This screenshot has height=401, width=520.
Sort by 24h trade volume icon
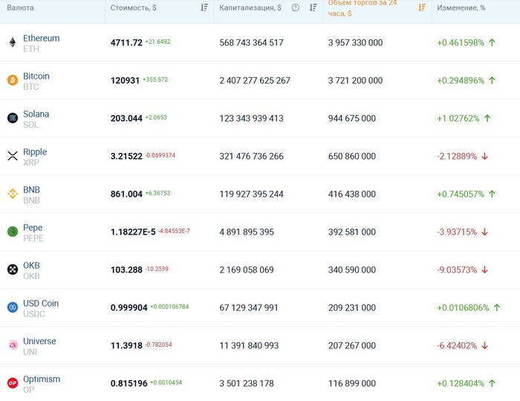422,7
